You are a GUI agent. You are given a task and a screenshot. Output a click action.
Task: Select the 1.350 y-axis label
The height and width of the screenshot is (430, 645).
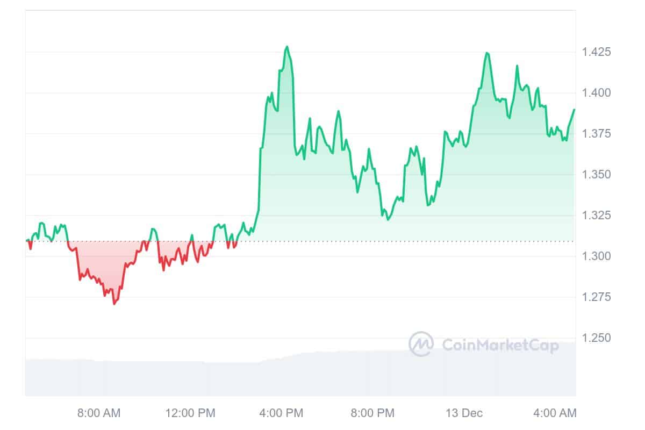pos(596,175)
